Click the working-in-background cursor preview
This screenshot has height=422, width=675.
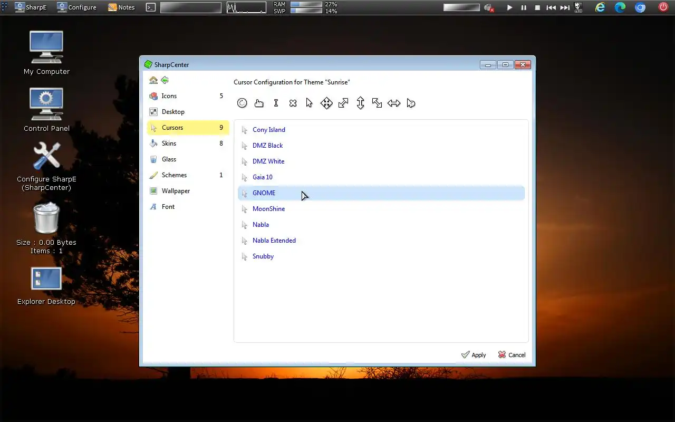tap(411, 103)
